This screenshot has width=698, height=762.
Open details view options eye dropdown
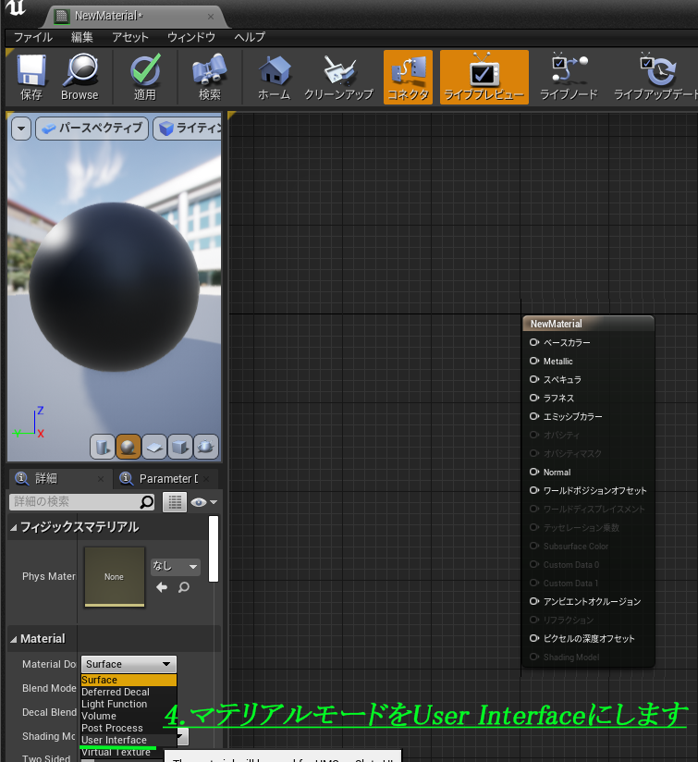pyautogui.click(x=203, y=502)
